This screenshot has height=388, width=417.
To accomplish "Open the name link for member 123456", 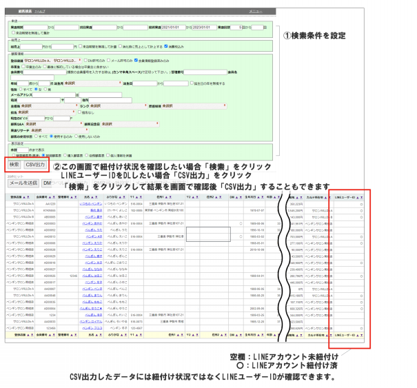I will (x=92, y=328).
